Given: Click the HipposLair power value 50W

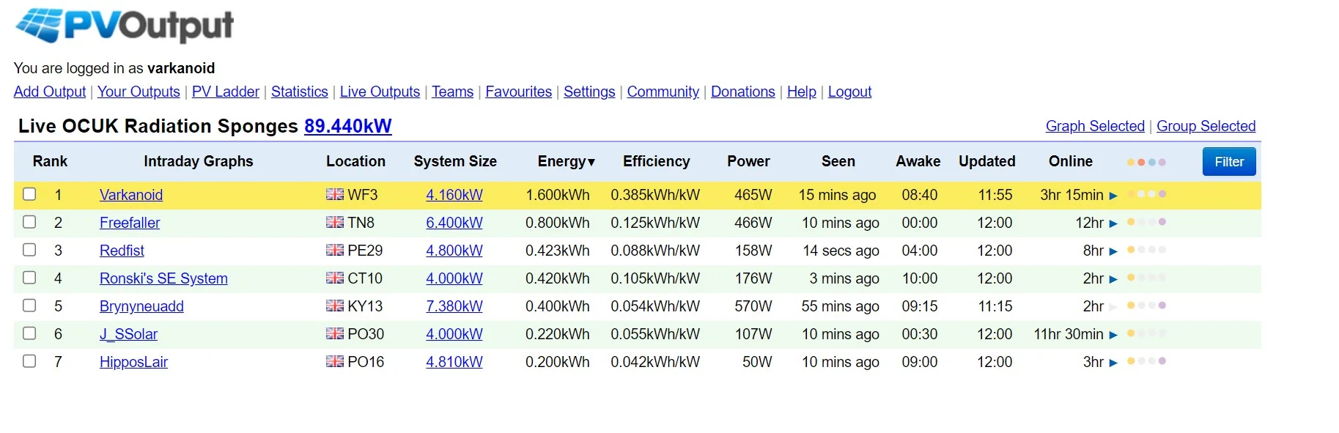Looking at the screenshot, I should pyautogui.click(x=757, y=362).
